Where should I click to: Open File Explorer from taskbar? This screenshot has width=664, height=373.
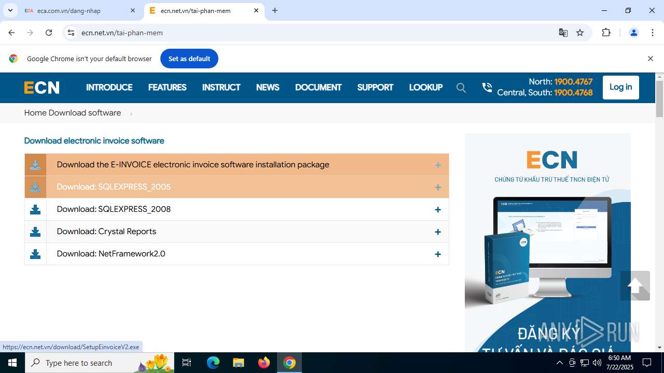point(238,363)
